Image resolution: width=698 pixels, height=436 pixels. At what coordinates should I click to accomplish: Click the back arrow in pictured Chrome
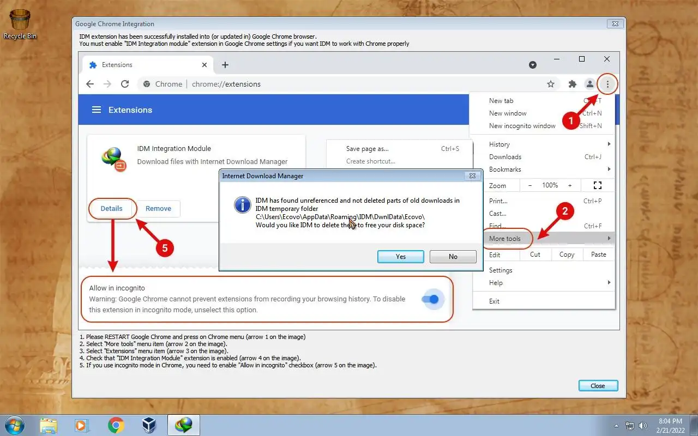click(90, 84)
